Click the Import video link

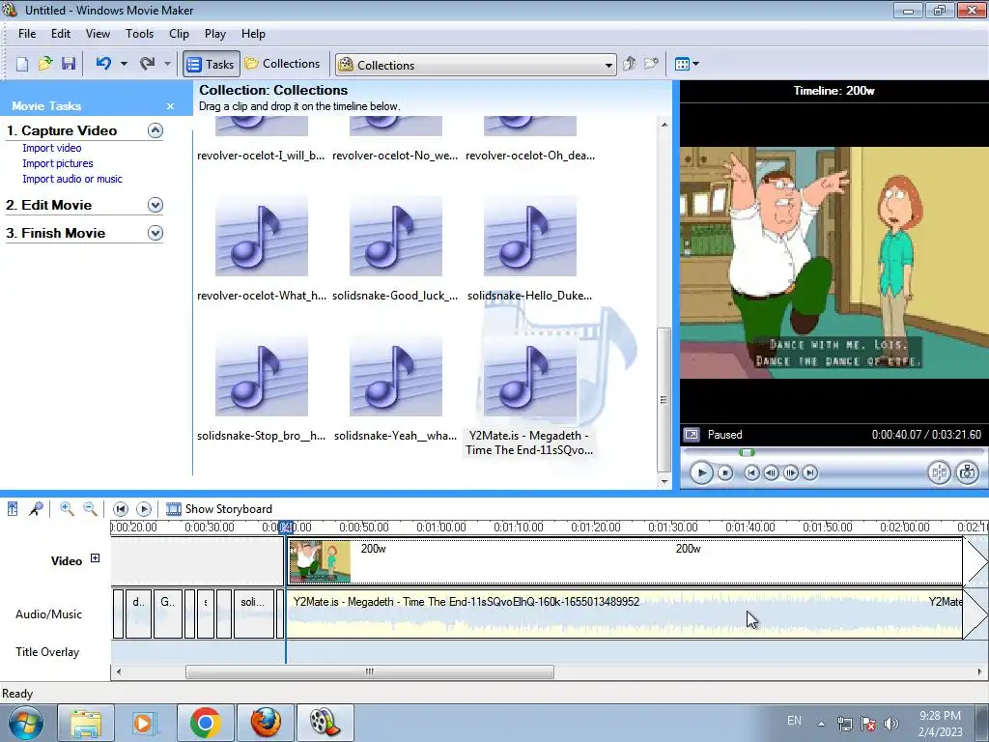coord(52,148)
